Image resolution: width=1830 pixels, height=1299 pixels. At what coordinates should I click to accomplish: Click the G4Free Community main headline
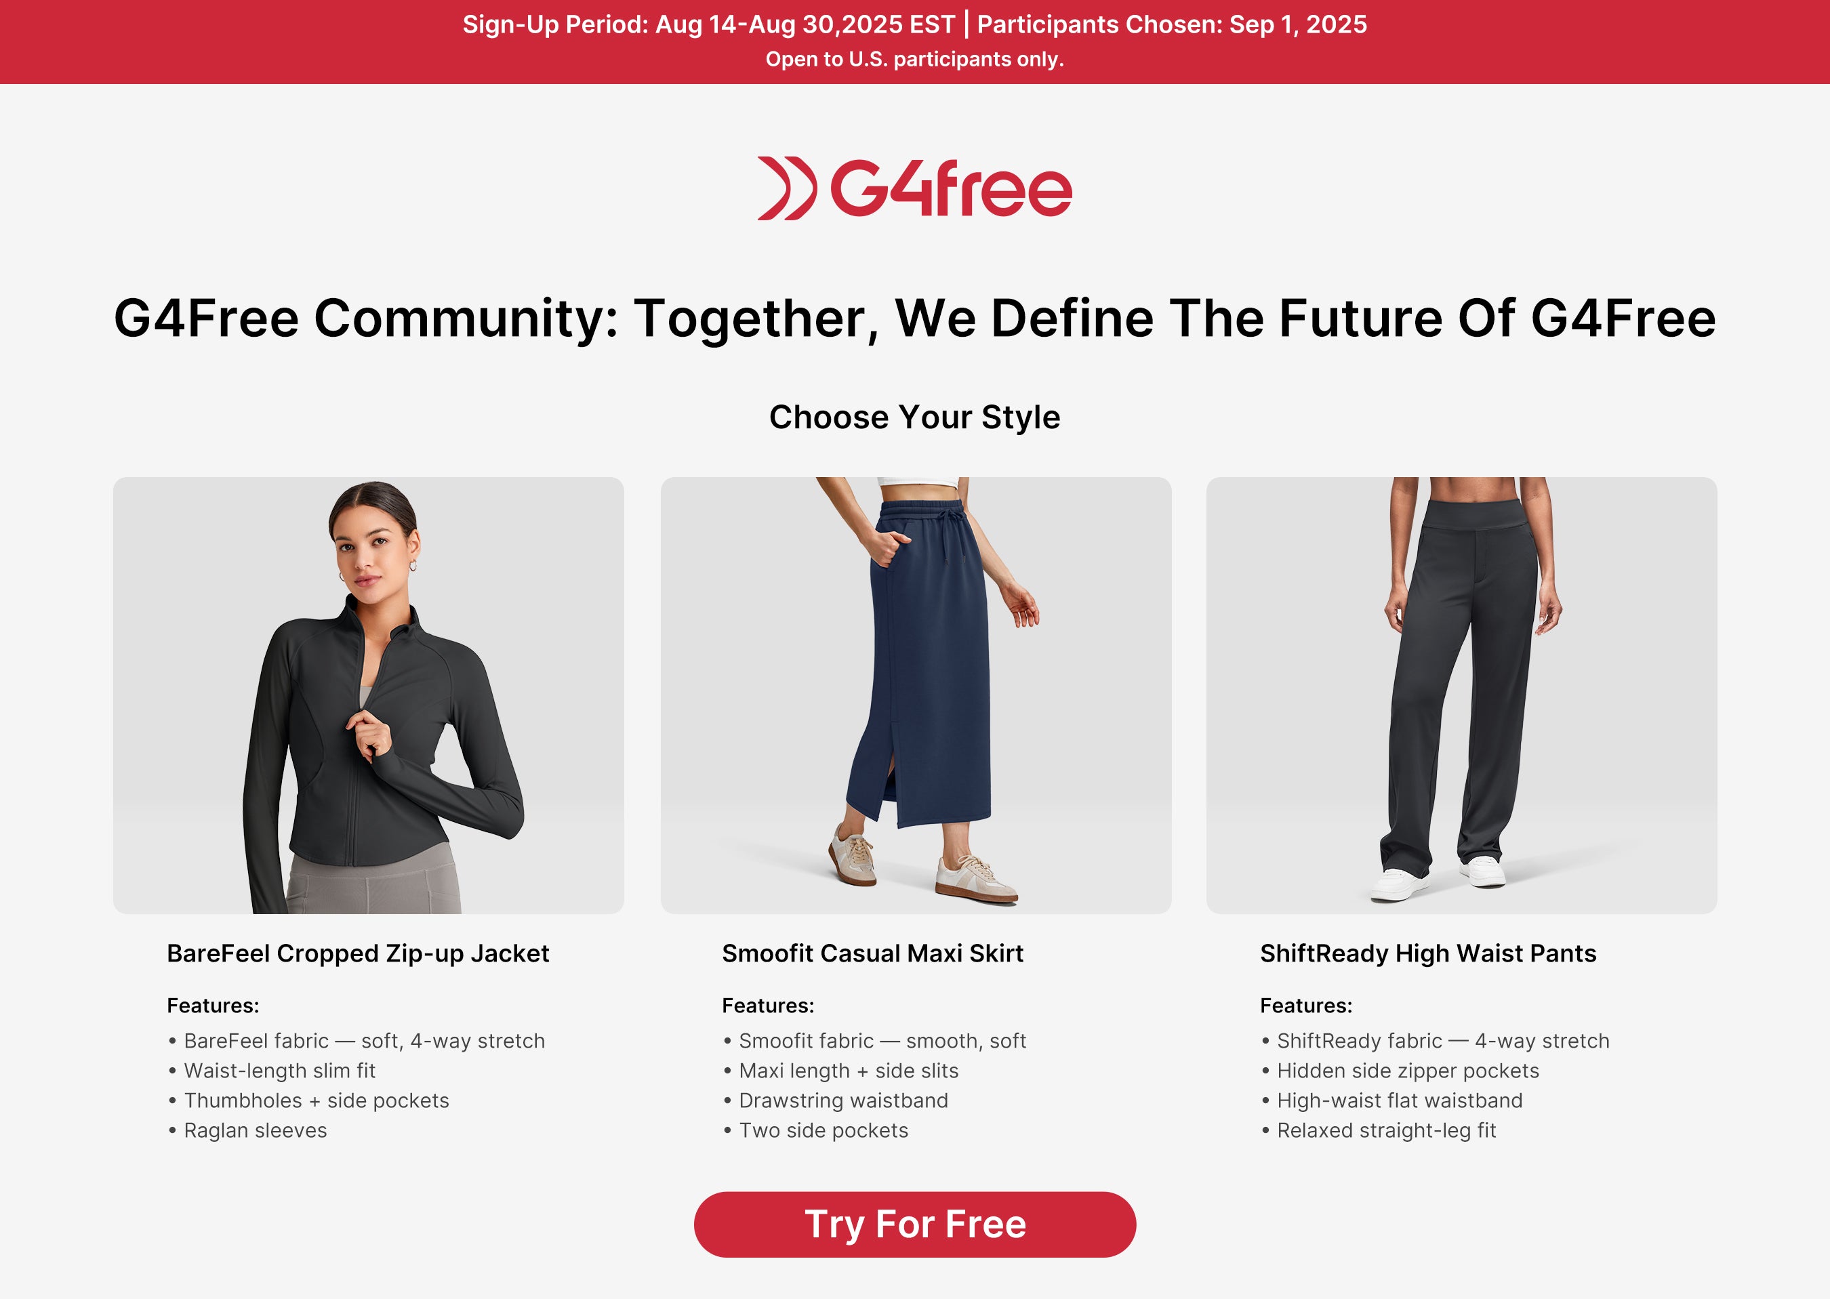[x=914, y=318]
